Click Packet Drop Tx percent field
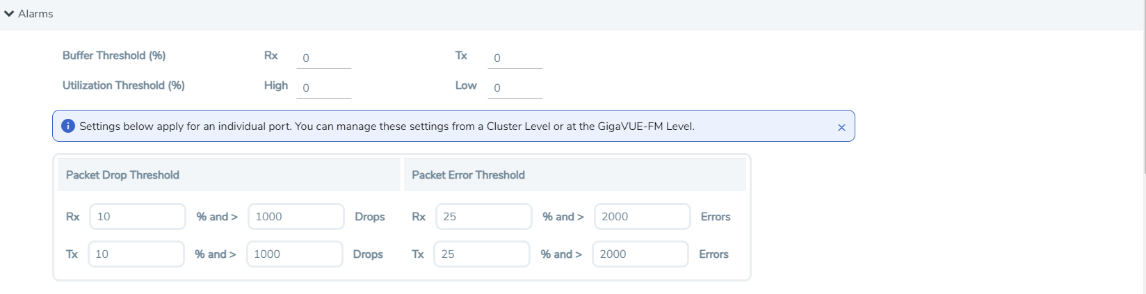The image size is (1146, 294). (136, 254)
